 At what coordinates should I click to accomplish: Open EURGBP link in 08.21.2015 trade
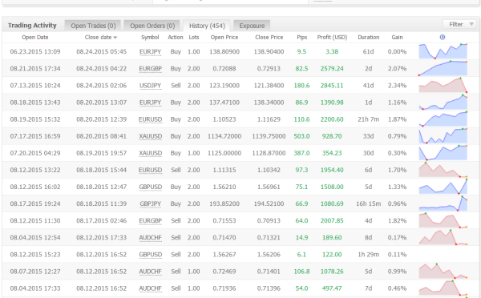150,69
